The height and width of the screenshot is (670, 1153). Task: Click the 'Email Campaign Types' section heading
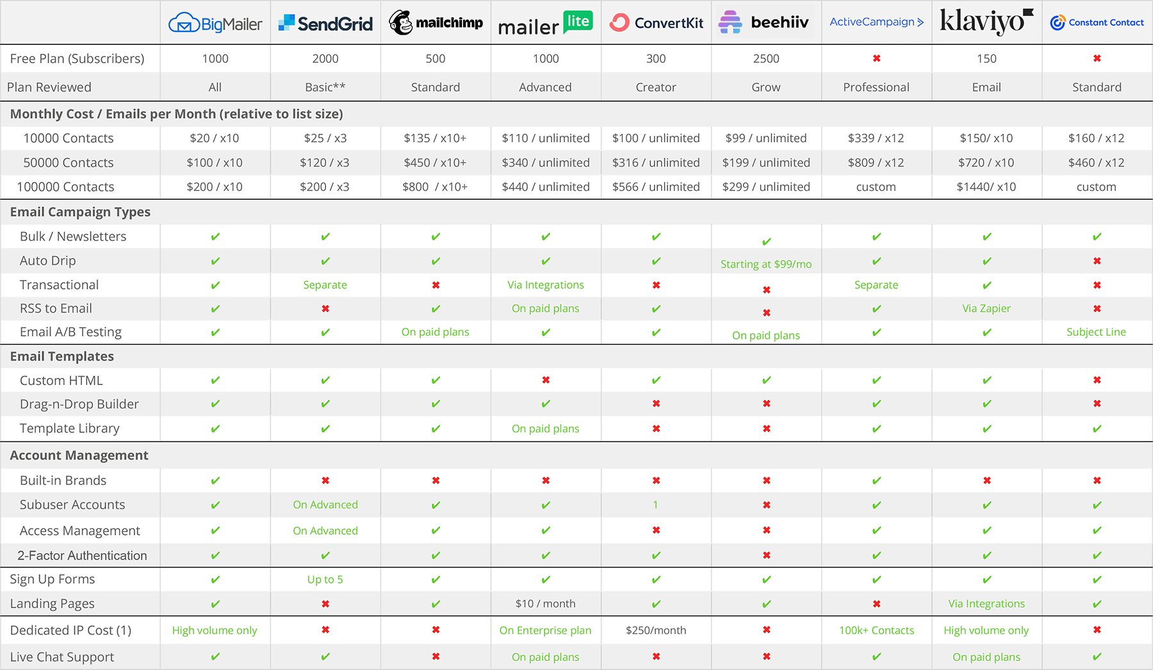point(80,212)
